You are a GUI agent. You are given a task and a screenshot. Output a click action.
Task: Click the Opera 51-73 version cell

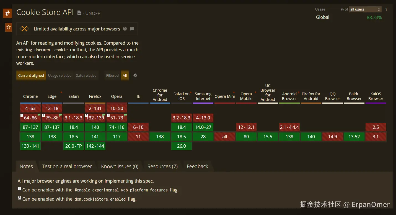tap(117, 118)
